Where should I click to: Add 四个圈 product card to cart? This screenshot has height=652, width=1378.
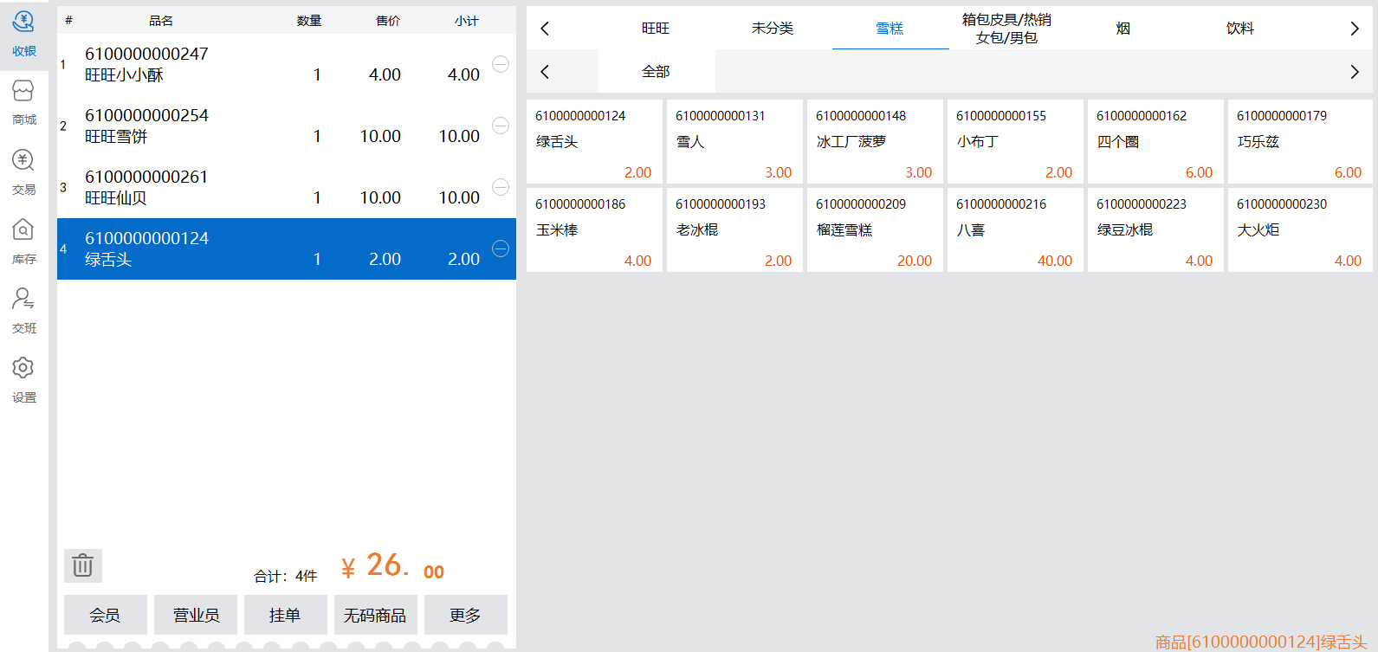[x=1155, y=142]
